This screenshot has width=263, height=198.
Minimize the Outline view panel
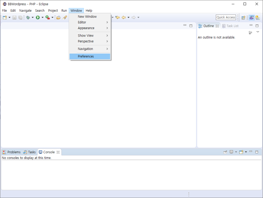coord(251,26)
